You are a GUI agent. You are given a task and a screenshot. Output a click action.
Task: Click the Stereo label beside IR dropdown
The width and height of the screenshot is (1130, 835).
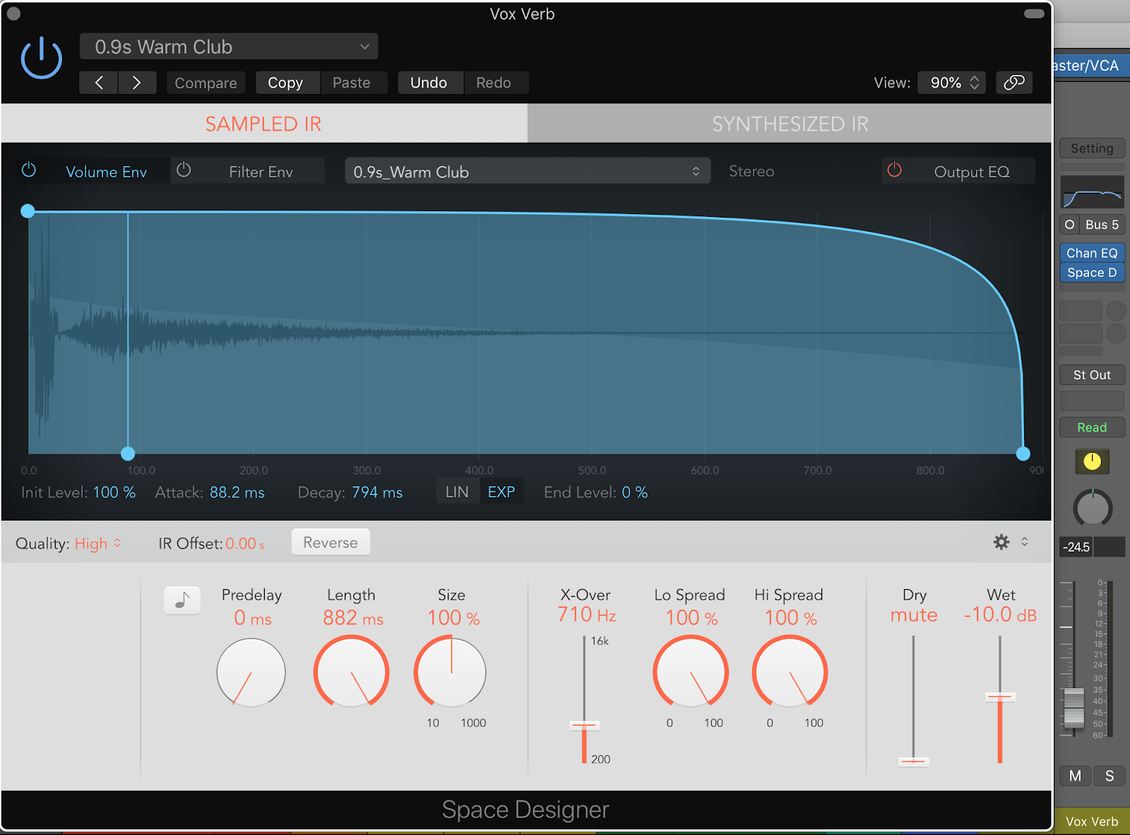(x=751, y=171)
